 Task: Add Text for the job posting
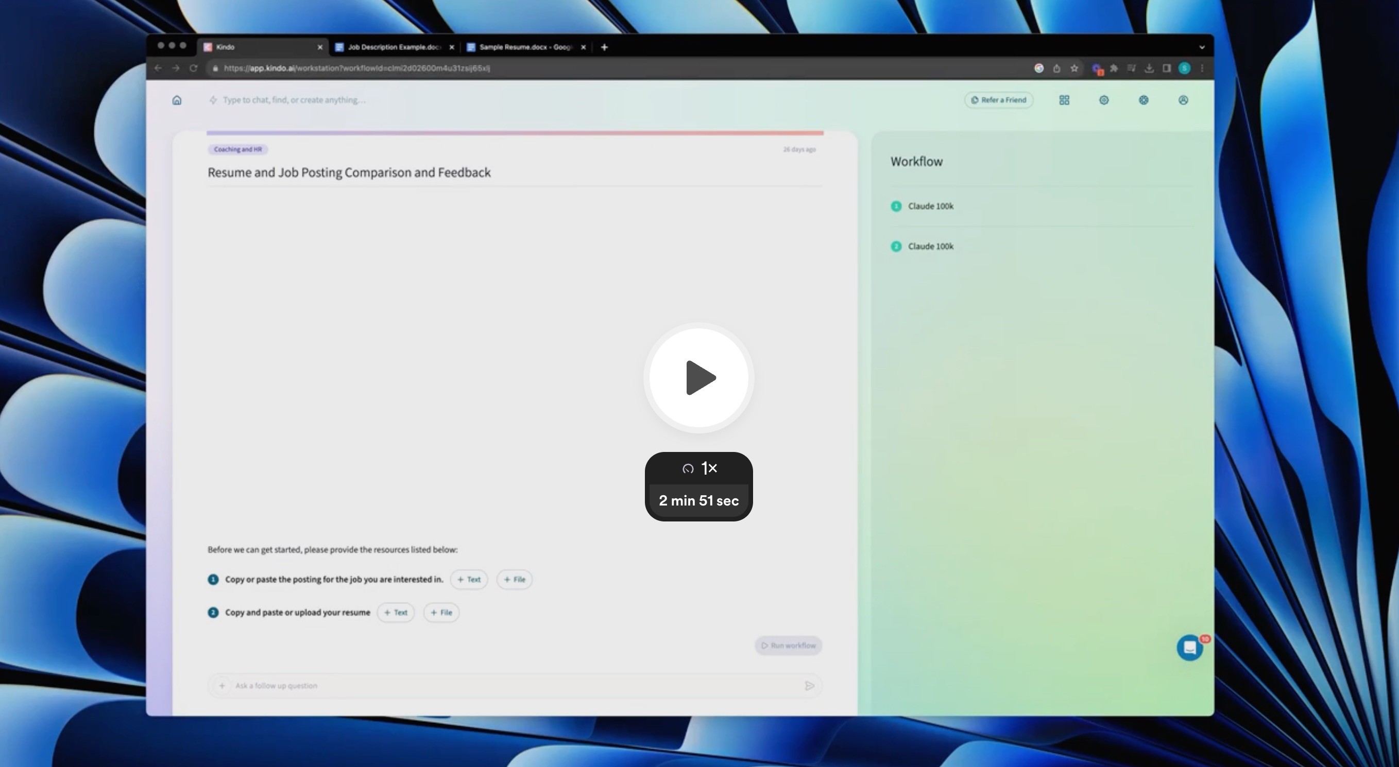point(469,580)
